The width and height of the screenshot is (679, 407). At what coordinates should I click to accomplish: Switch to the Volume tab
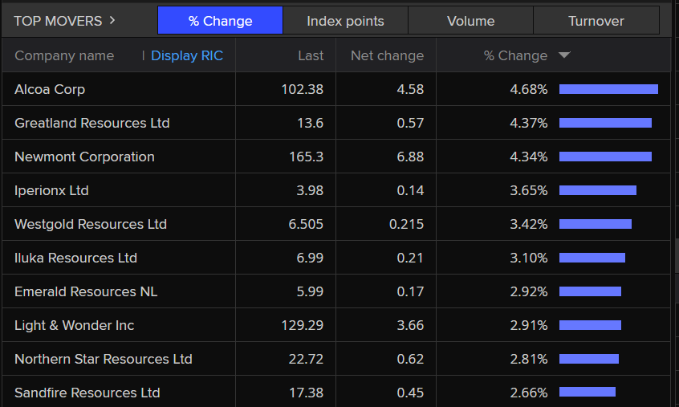click(x=470, y=20)
